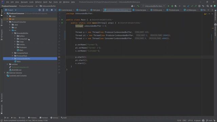
Task: Click the UTF-8 encoding in status bar
Action: 190,121
